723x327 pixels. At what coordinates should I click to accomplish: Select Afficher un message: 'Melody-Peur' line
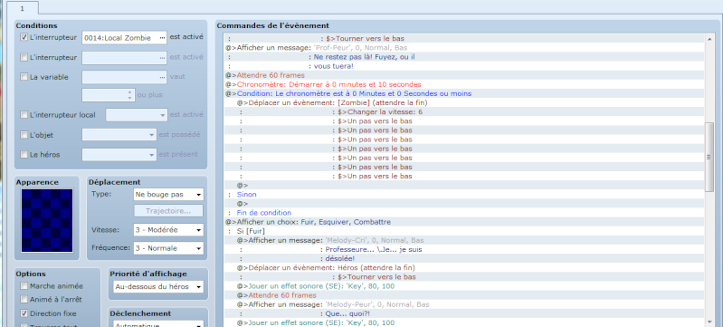coord(463,304)
